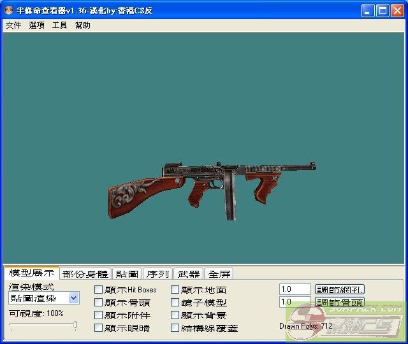Viewport: 408px width, 344px height.
Task: Check the 鏡子模型 (Mirror Model) option
Action: coord(175,303)
